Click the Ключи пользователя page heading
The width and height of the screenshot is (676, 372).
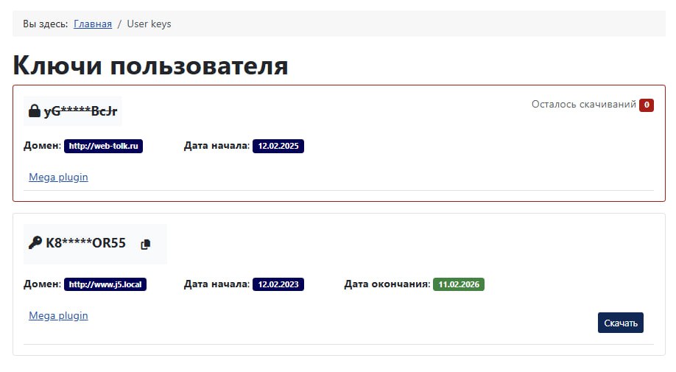(x=150, y=66)
